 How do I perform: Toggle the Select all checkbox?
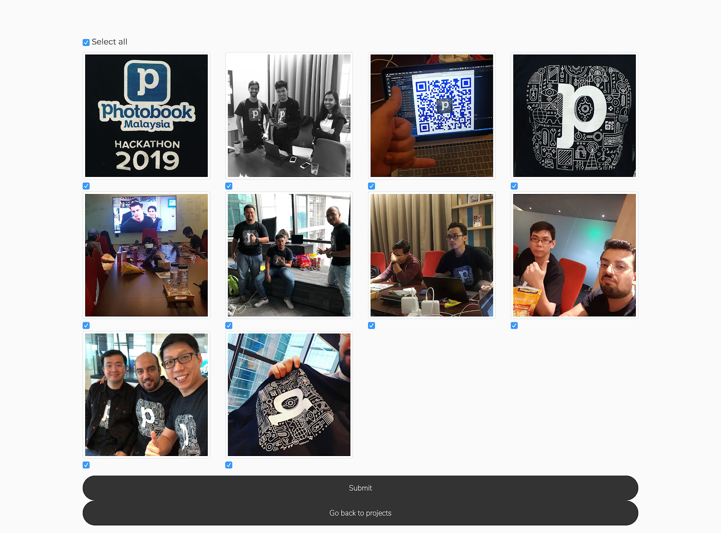[86, 42]
